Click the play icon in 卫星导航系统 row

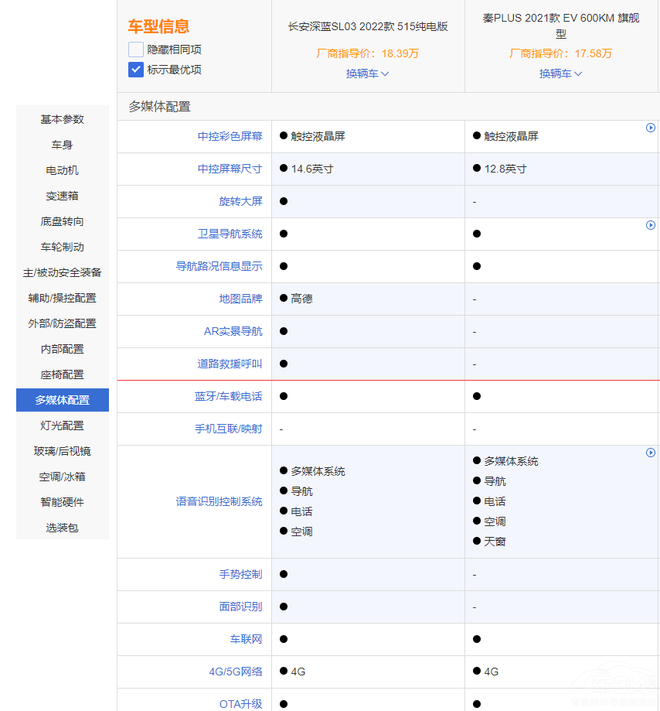coord(651,225)
